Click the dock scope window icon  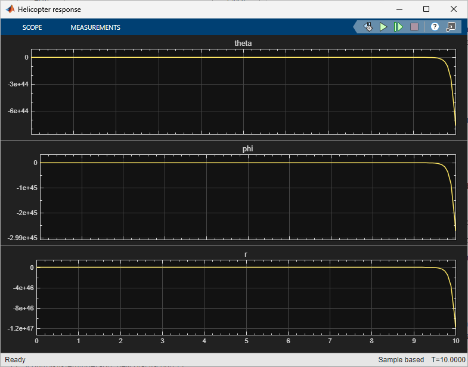(x=451, y=27)
